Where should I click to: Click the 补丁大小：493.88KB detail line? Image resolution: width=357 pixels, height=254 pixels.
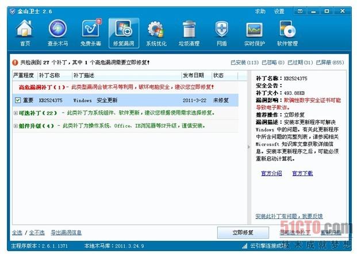point(280,93)
